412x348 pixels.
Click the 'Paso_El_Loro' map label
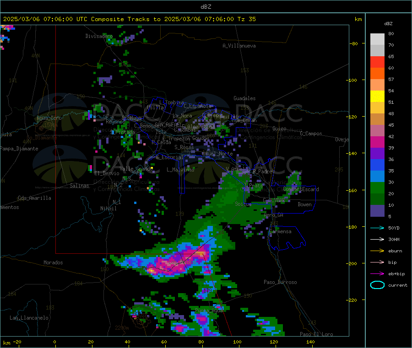[x=316, y=334]
